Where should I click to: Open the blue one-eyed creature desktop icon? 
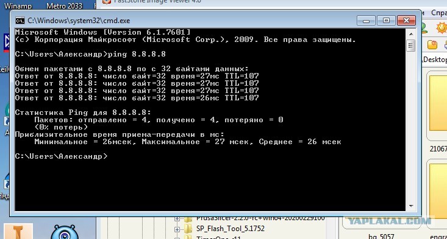point(65,232)
